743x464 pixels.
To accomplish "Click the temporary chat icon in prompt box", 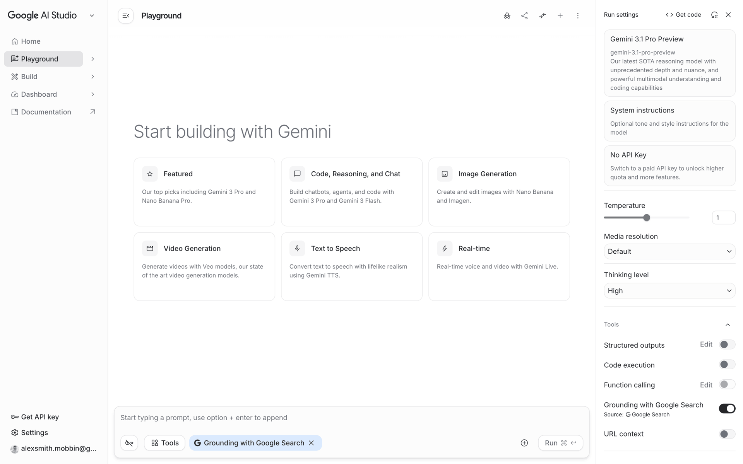I will point(129,443).
